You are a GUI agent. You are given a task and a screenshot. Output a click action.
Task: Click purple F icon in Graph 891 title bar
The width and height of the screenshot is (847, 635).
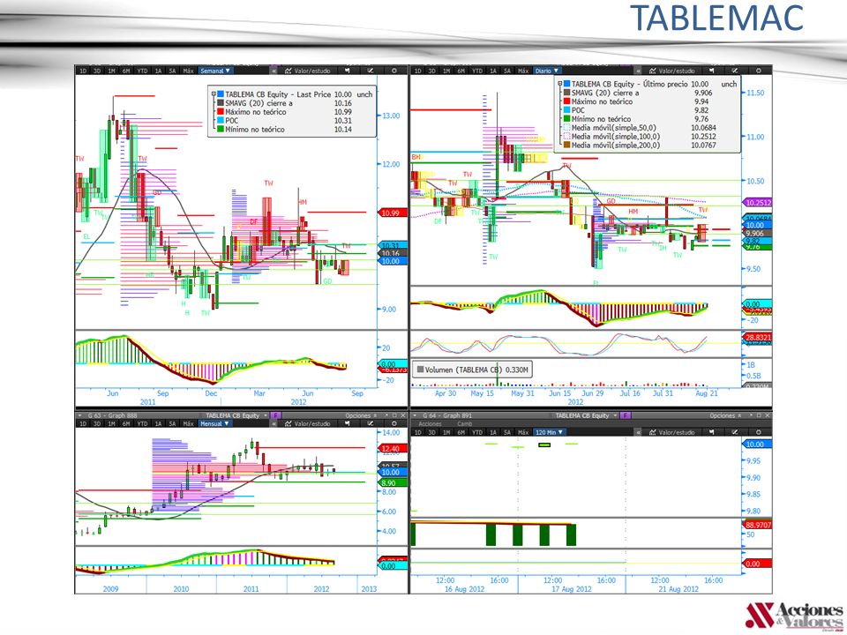tap(625, 415)
